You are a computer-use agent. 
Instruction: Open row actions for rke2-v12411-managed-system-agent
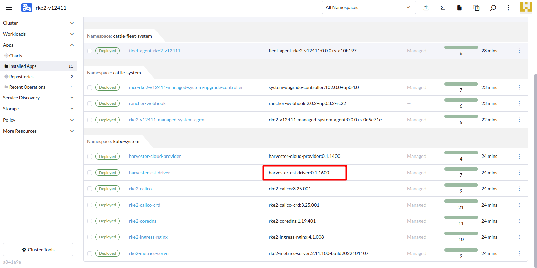(520, 120)
